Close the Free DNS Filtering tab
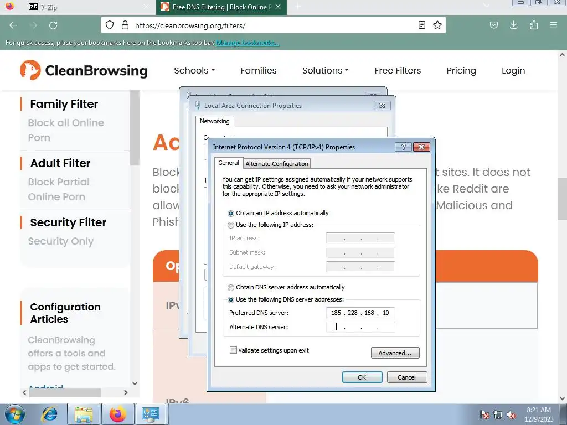The image size is (567, 425). coord(278,7)
